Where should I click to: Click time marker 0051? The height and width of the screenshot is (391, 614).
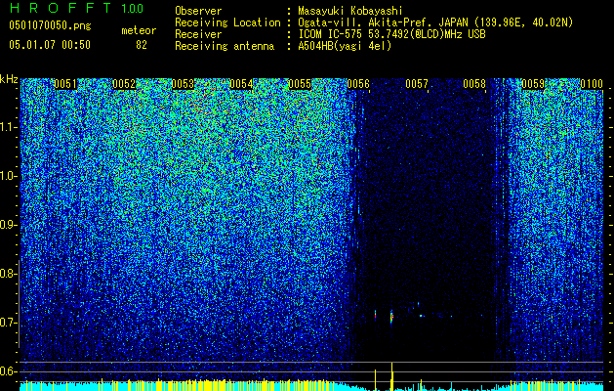[x=65, y=84]
